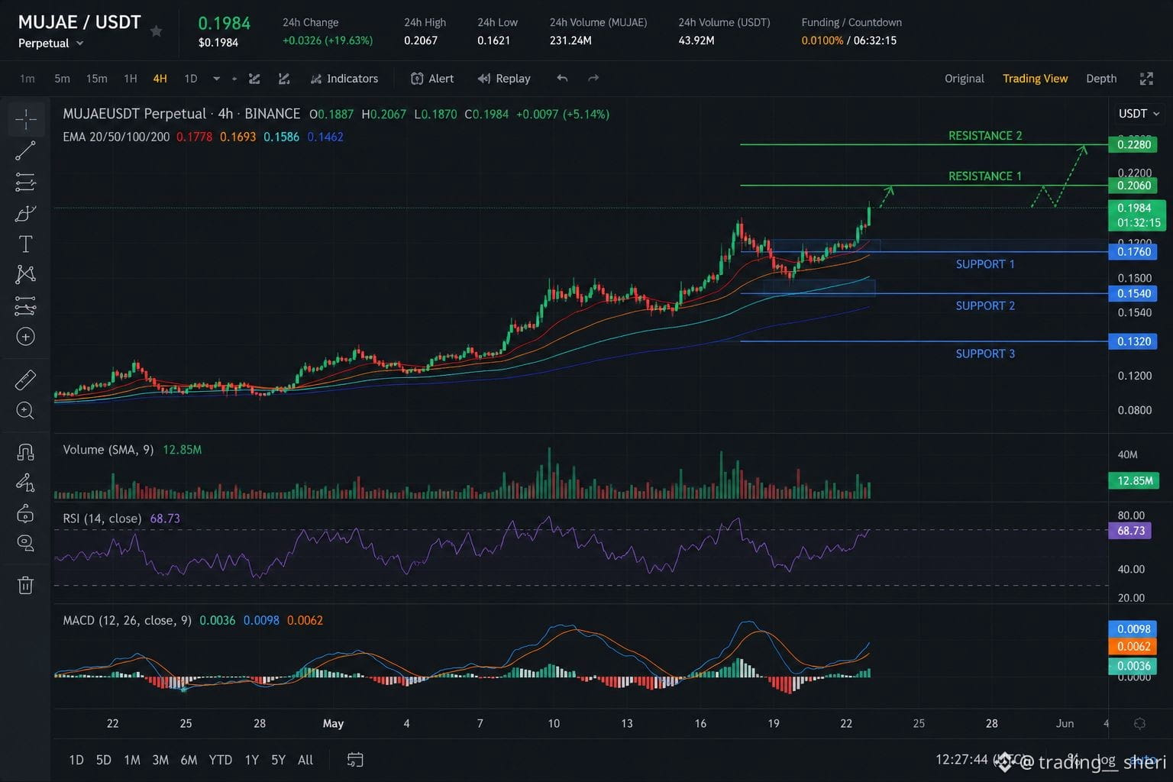Set range to YTD
This screenshot has height=782, width=1173.
click(x=221, y=760)
